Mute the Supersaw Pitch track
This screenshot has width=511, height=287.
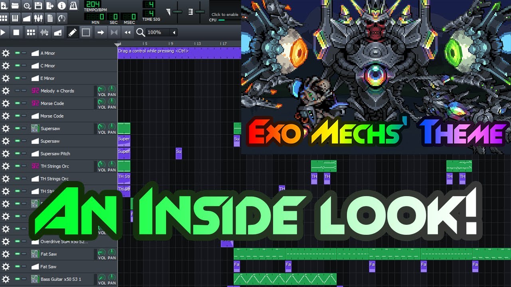17,153
